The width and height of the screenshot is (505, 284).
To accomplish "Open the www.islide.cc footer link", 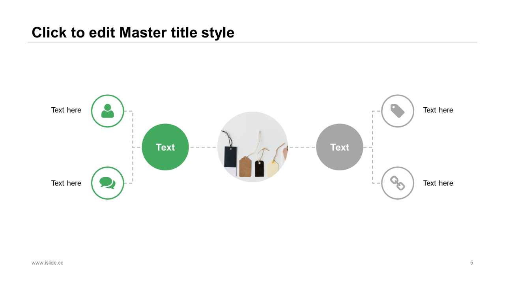I will (x=47, y=263).
